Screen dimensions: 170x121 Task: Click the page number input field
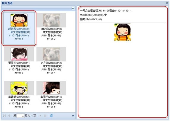[x=20, y=116]
